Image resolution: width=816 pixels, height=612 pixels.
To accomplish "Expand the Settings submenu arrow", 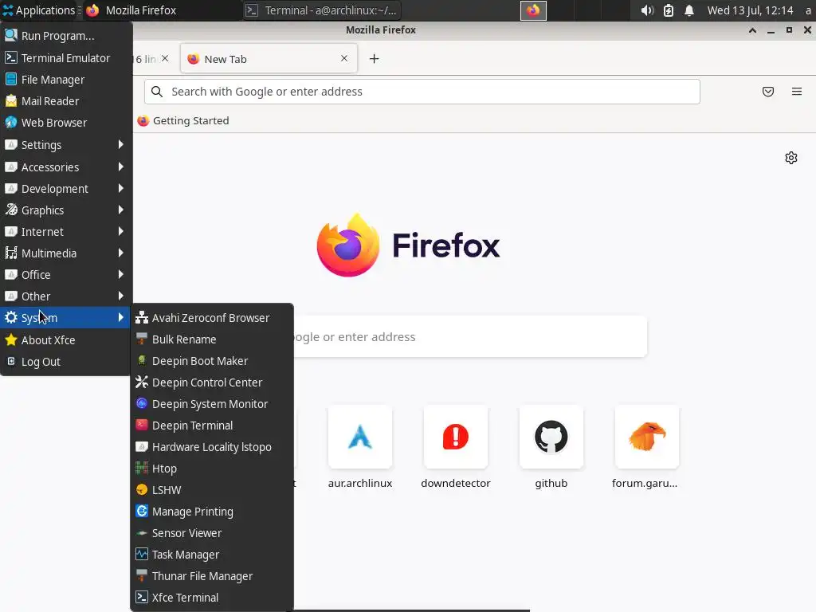I will (121, 145).
